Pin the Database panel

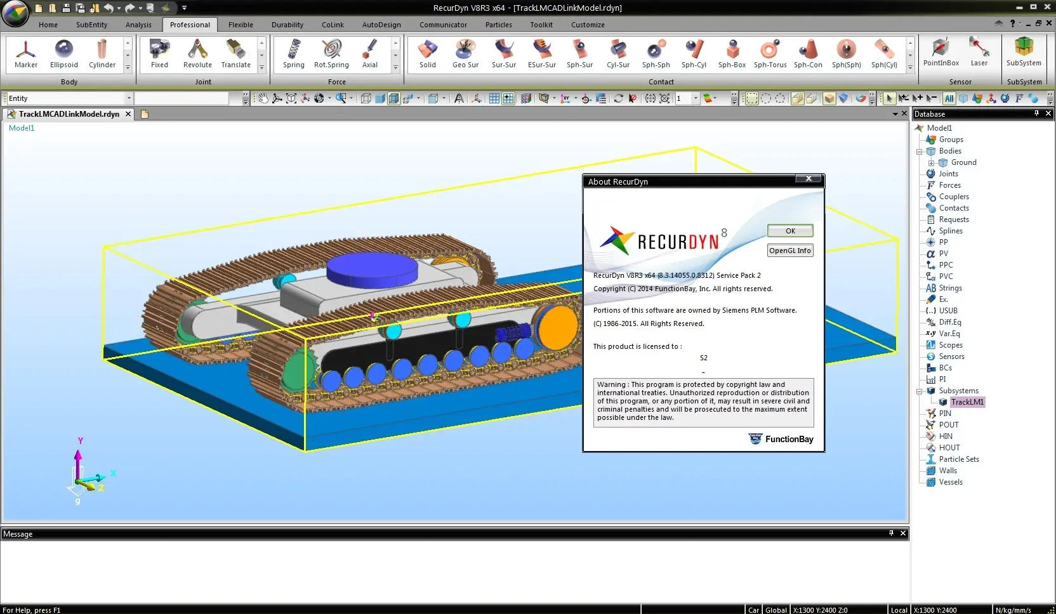point(1036,114)
